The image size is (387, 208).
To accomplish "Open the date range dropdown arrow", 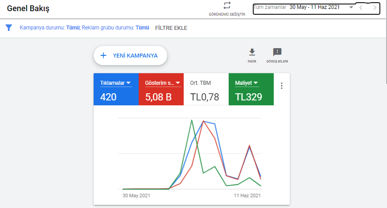I will [351, 8].
